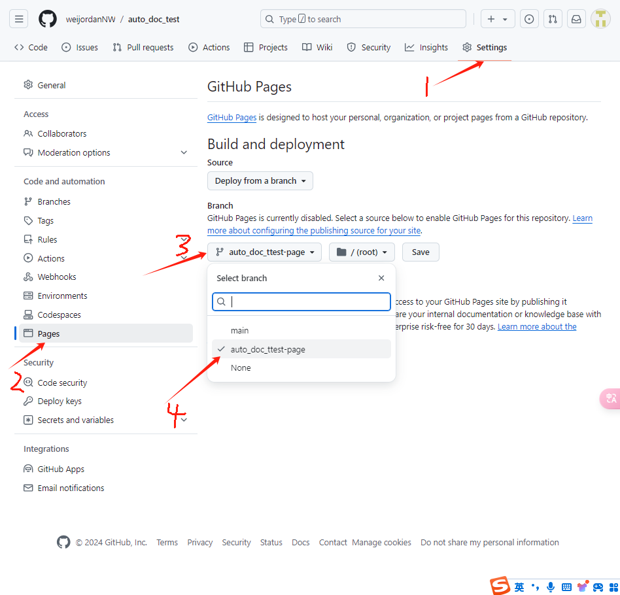Select the main branch option
Viewport: 620px width, 595px height.
coord(301,330)
